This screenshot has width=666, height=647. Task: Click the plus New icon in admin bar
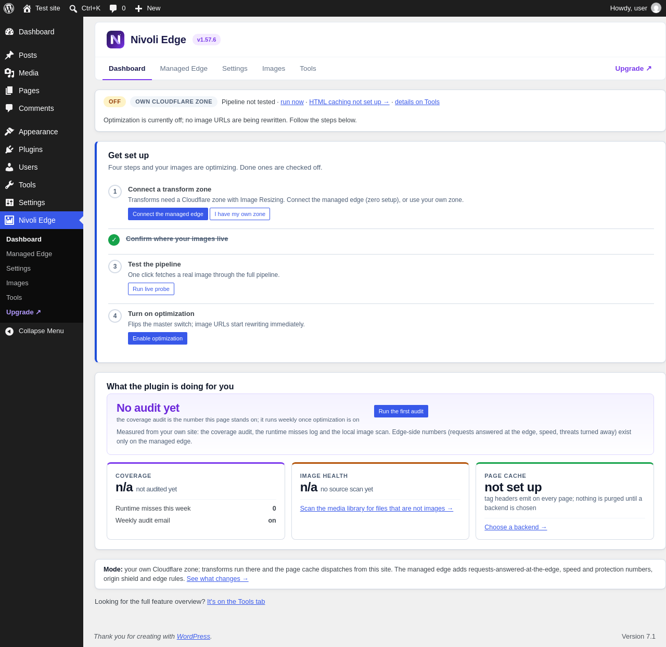pyautogui.click(x=138, y=8)
